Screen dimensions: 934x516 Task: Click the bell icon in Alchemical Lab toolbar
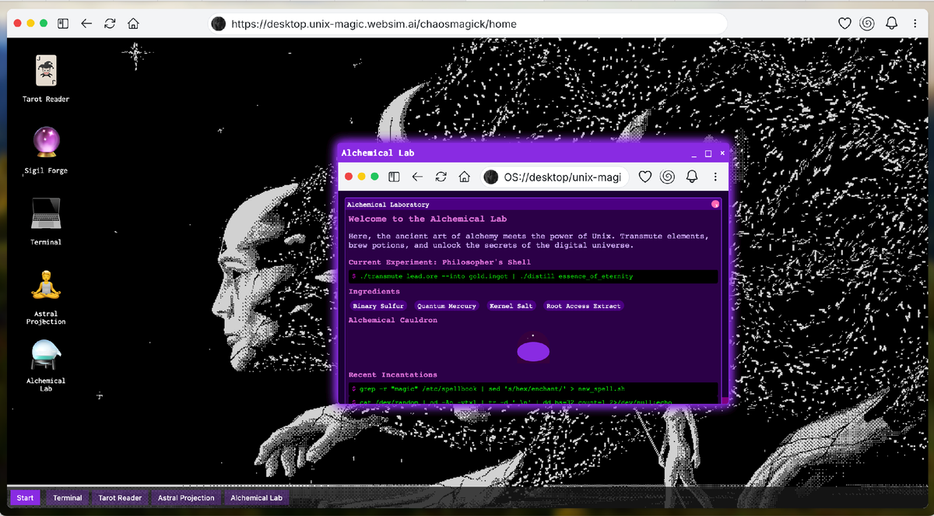click(x=692, y=177)
